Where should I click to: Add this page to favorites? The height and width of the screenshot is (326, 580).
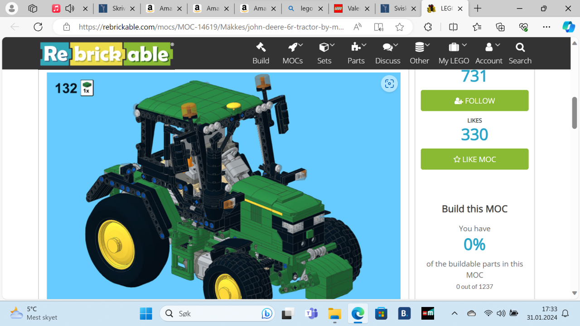(400, 27)
